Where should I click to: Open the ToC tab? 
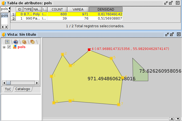tap(8, 89)
